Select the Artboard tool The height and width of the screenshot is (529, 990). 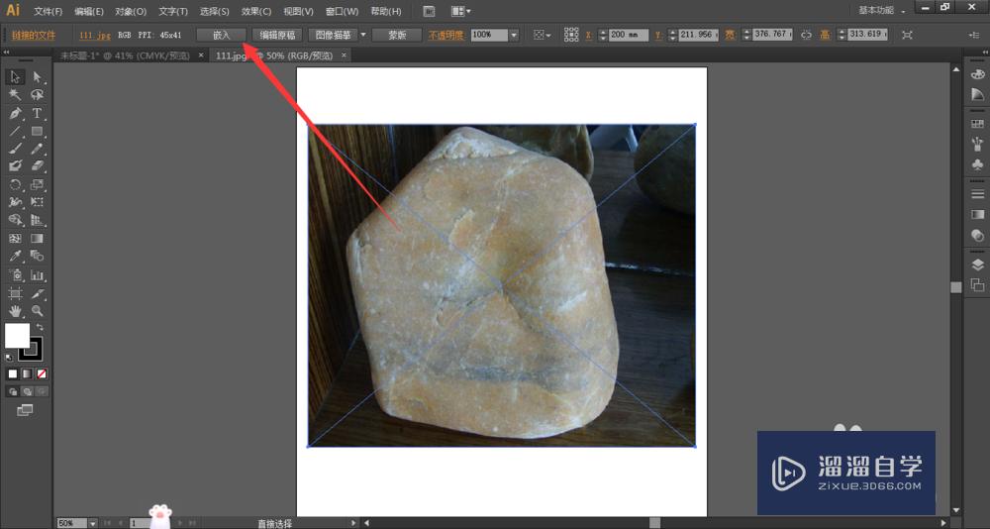pyautogui.click(x=15, y=293)
